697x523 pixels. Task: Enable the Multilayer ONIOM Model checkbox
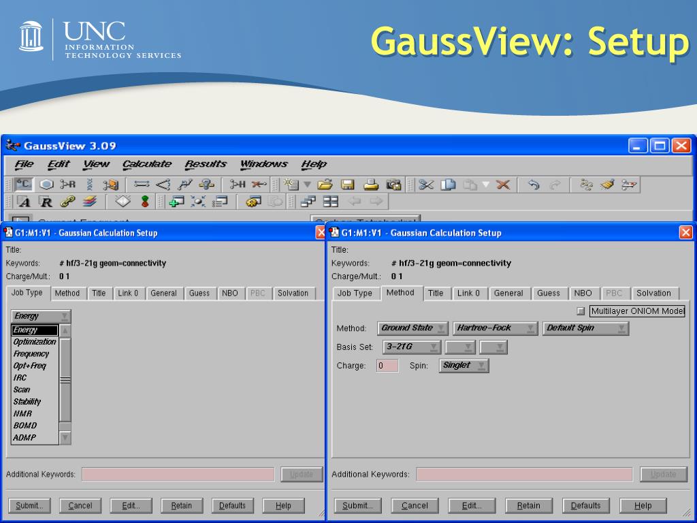click(x=580, y=311)
